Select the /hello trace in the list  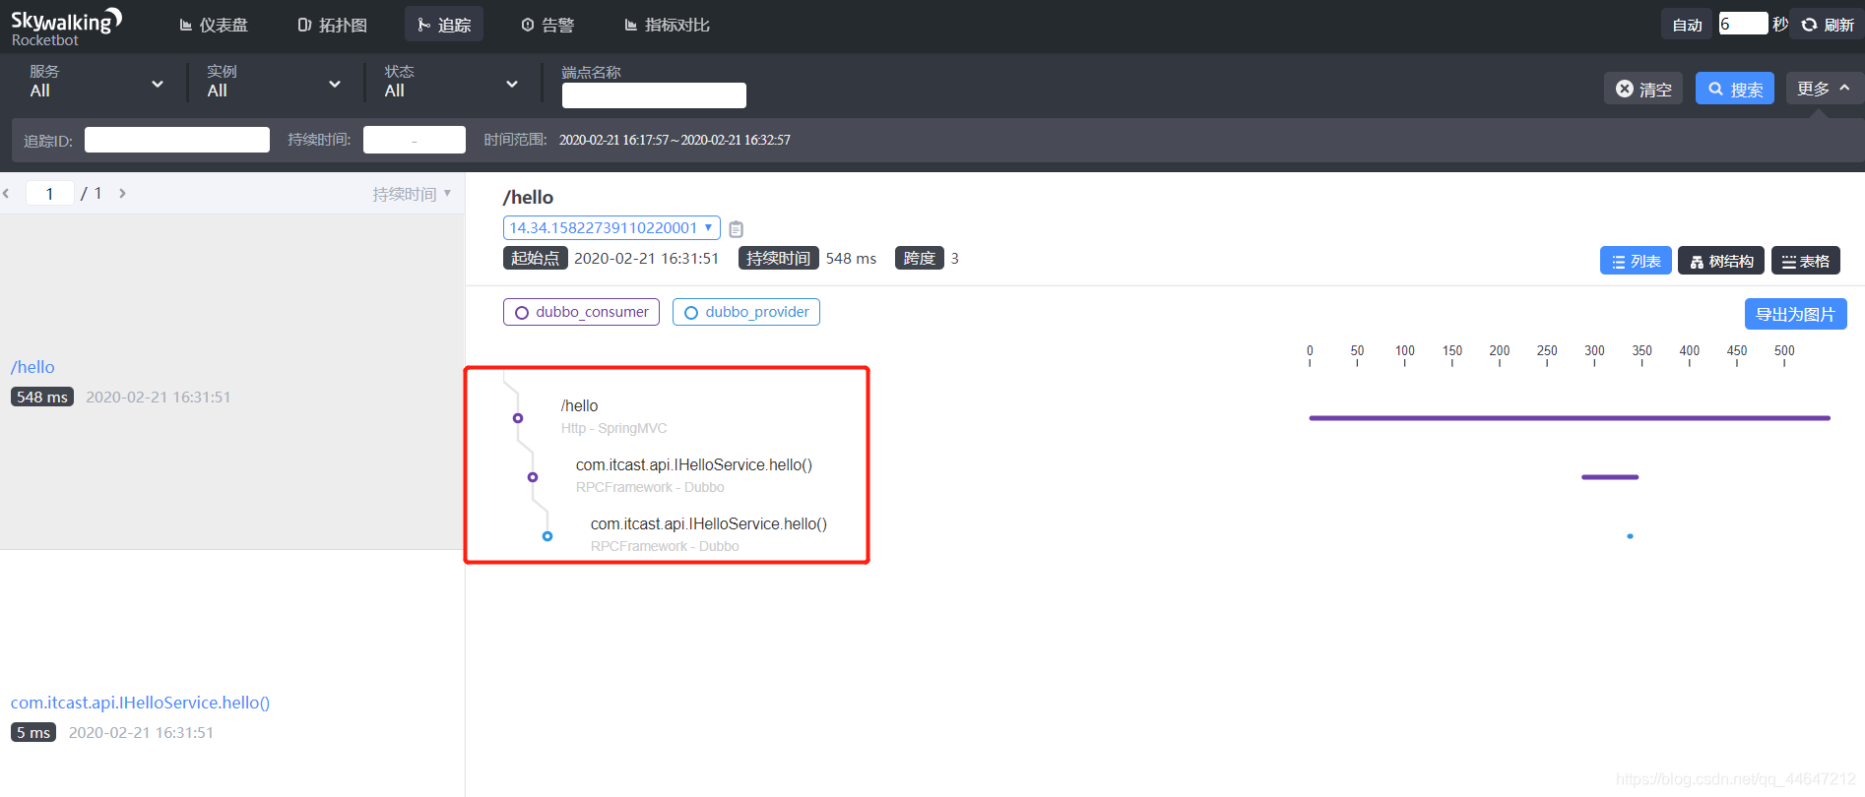coord(232,382)
